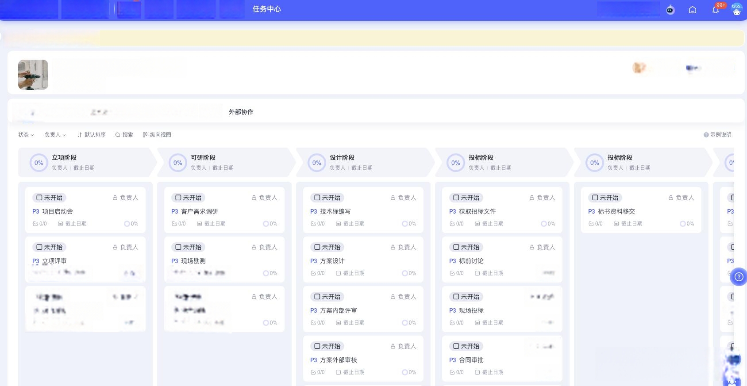
Task: Click the 0% progress ring on 设计阶段 header
Action: click(x=317, y=163)
